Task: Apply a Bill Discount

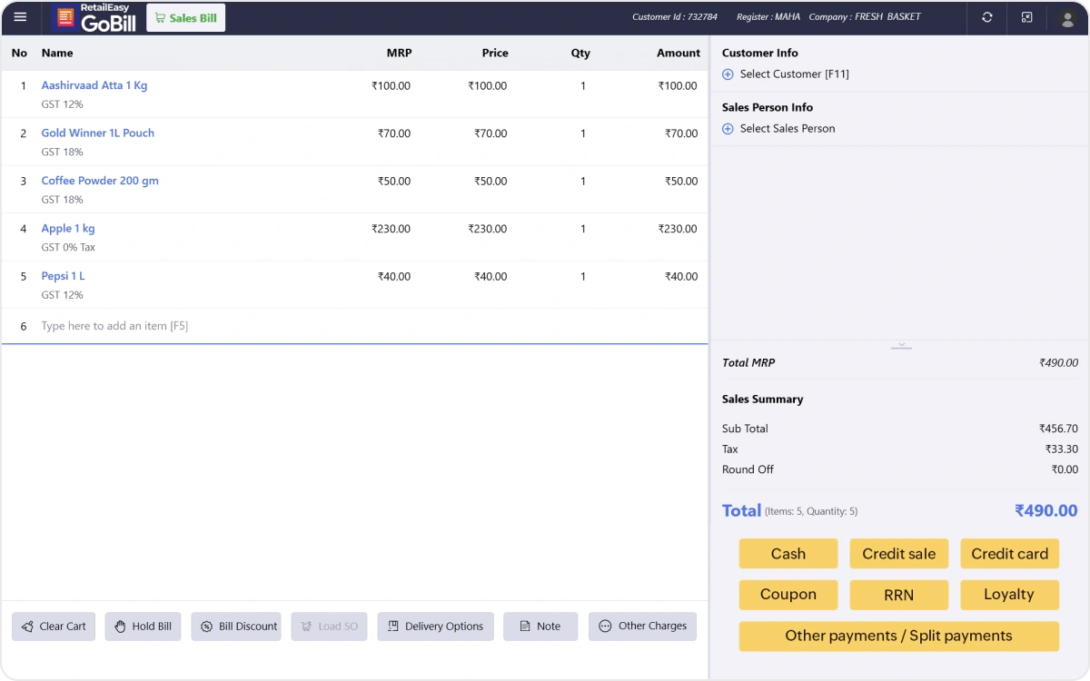Action: tap(236, 626)
